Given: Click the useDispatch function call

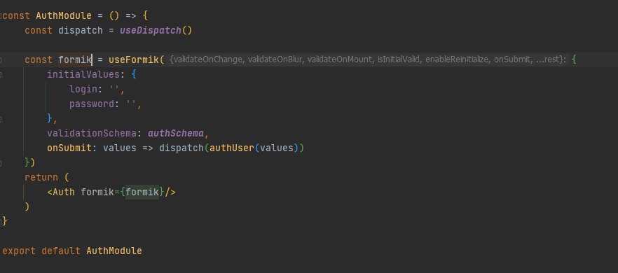Looking at the screenshot, I should coord(151,30).
